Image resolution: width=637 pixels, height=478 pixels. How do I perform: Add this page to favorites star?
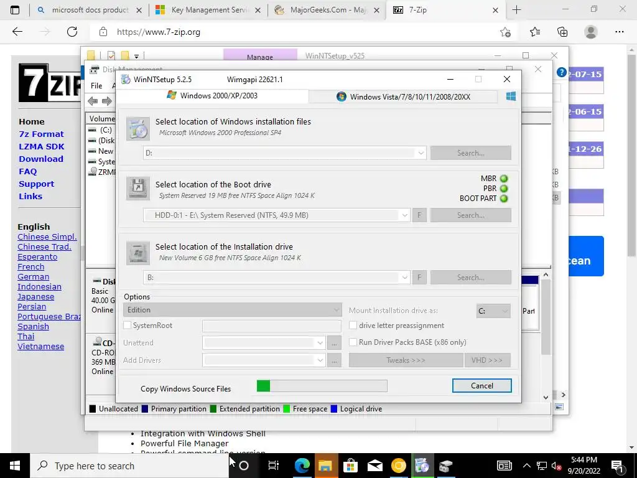(x=505, y=32)
